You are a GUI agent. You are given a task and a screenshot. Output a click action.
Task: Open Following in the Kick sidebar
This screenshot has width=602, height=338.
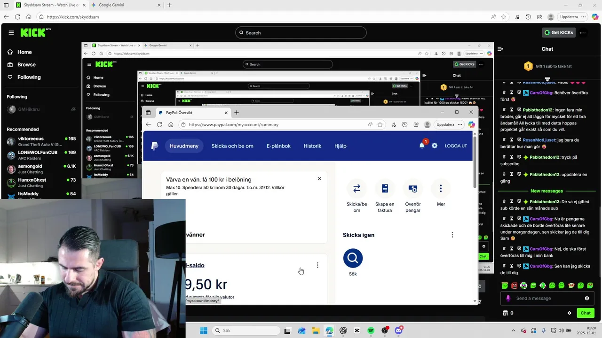tap(29, 77)
